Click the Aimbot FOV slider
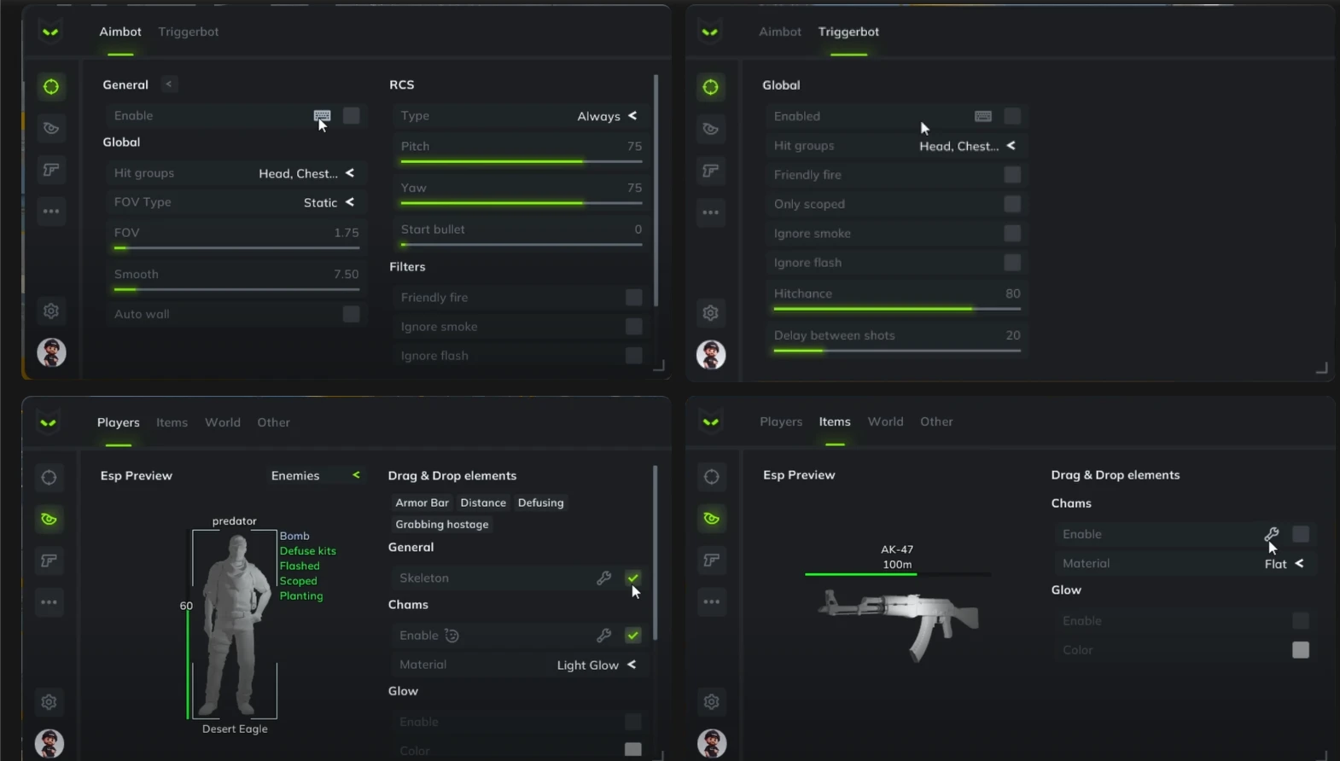 click(236, 248)
